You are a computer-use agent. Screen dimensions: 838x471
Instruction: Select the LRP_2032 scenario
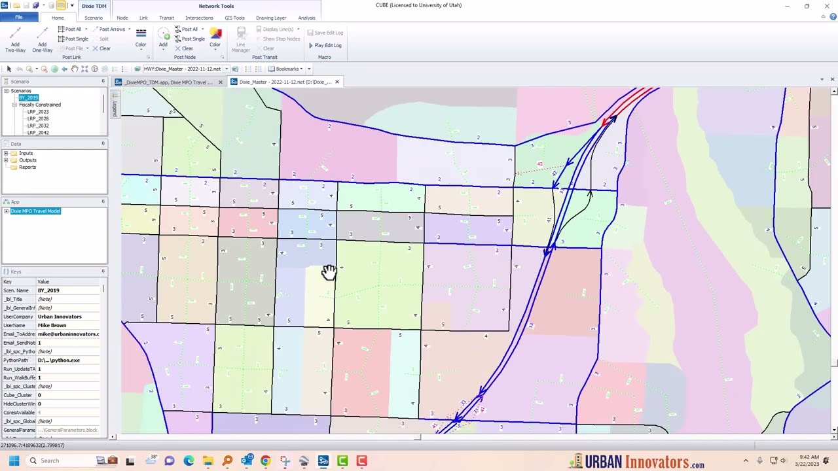[x=38, y=126]
